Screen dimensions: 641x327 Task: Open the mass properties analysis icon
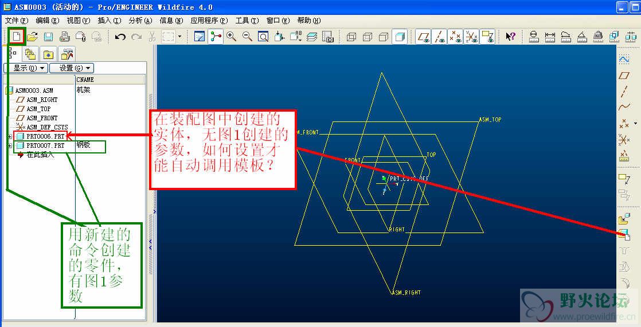597,37
